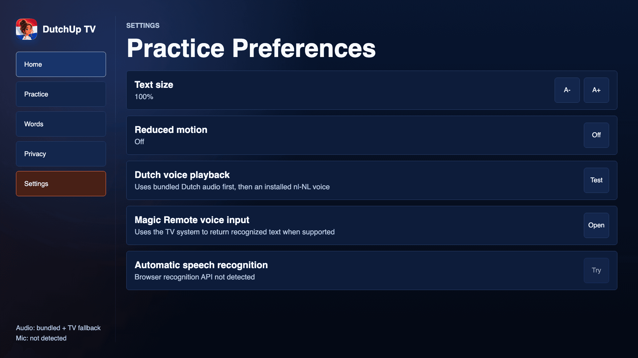The height and width of the screenshot is (358, 638).
Task: Click the Mic not detected status
Action: 41,338
